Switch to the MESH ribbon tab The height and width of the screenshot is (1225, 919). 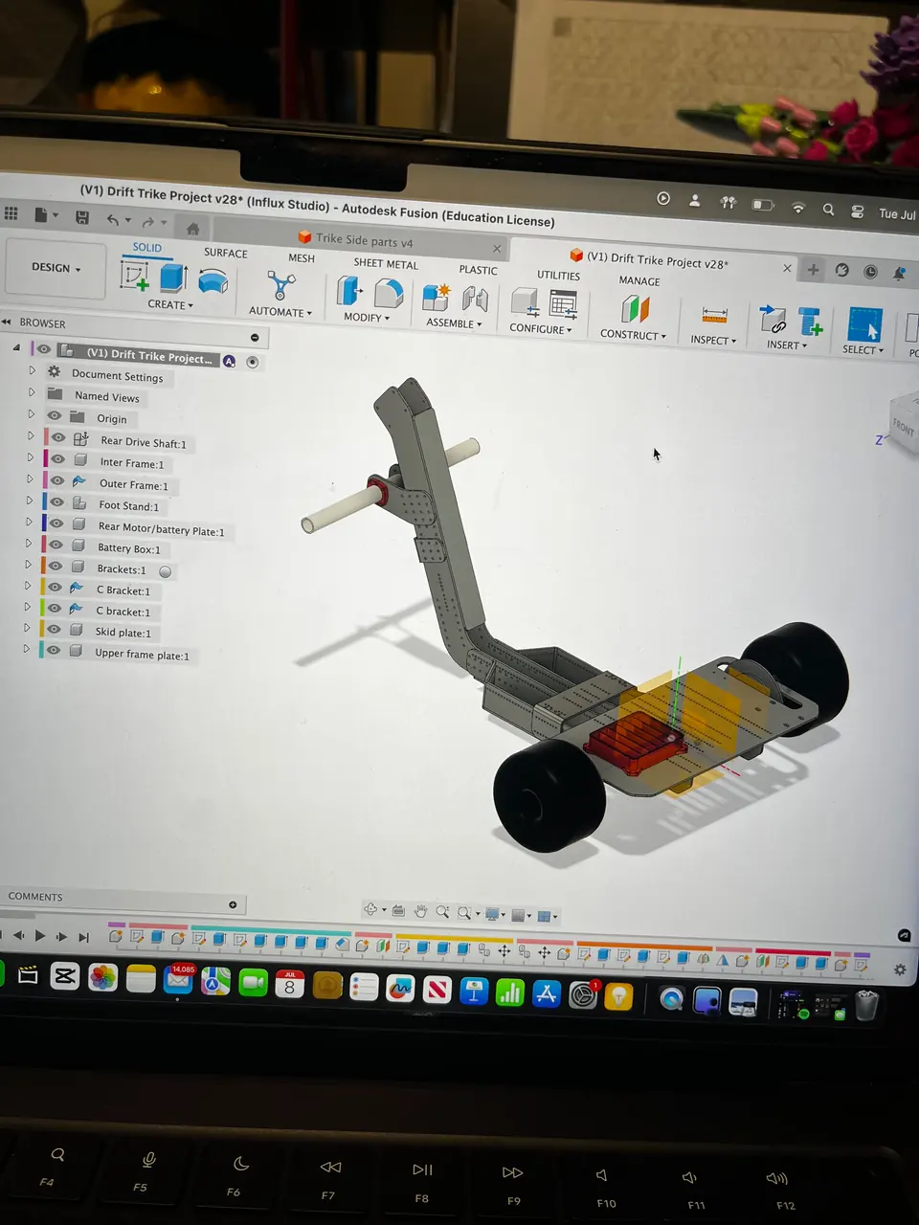coord(302,258)
